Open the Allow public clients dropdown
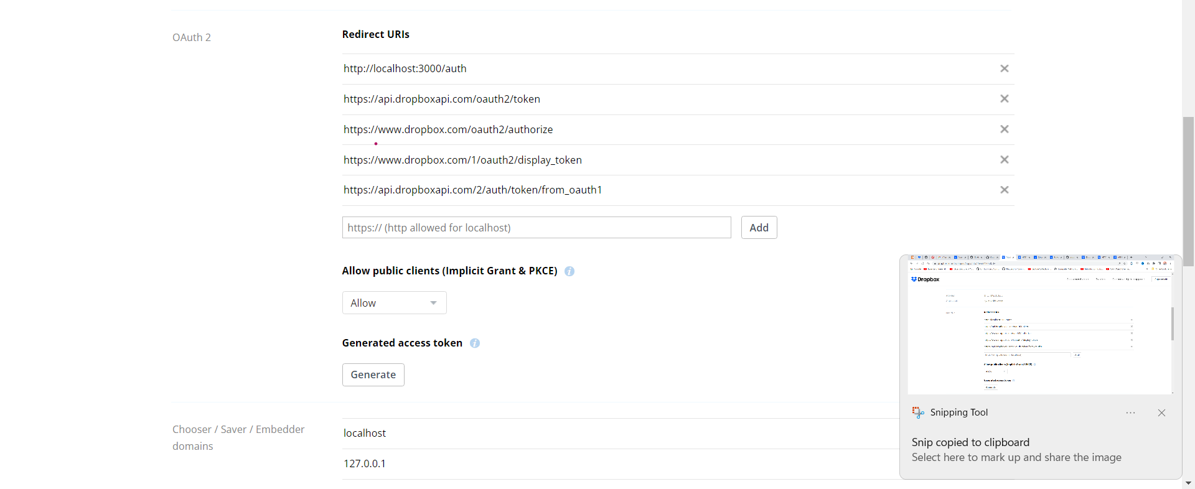Screen dimensions: 1195x489 pos(394,303)
